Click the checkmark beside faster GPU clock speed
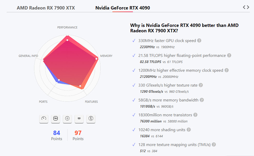Image resolution: width=254 pixels, height=156 pixels. [134, 40]
